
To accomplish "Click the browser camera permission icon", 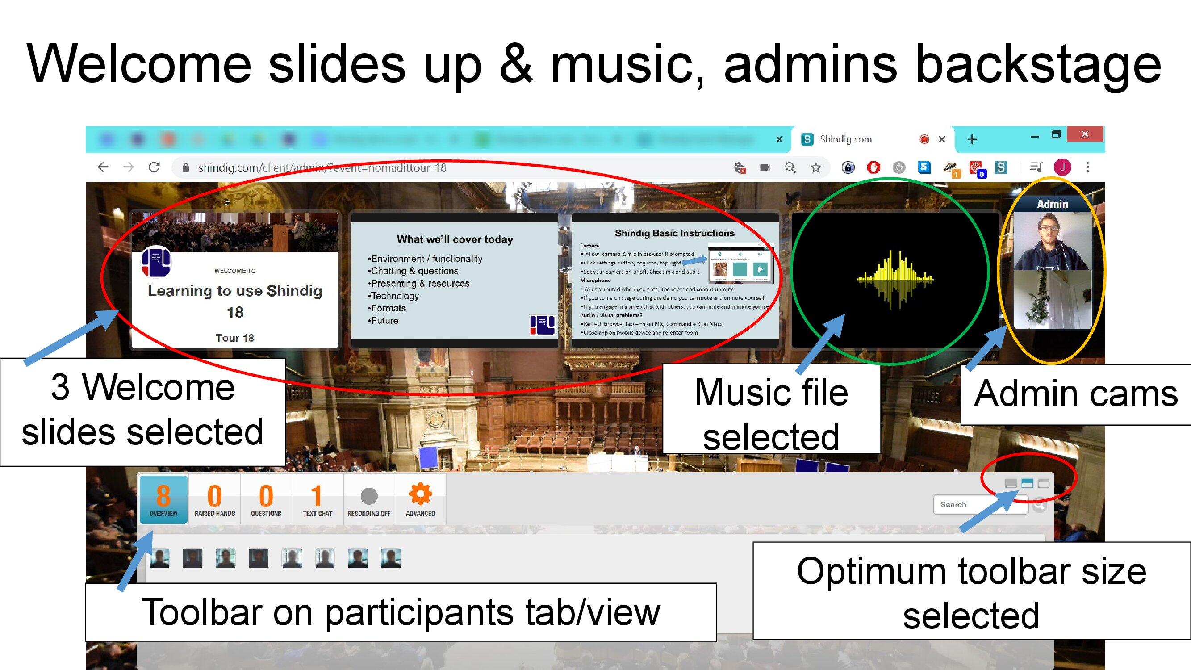I will [765, 167].
